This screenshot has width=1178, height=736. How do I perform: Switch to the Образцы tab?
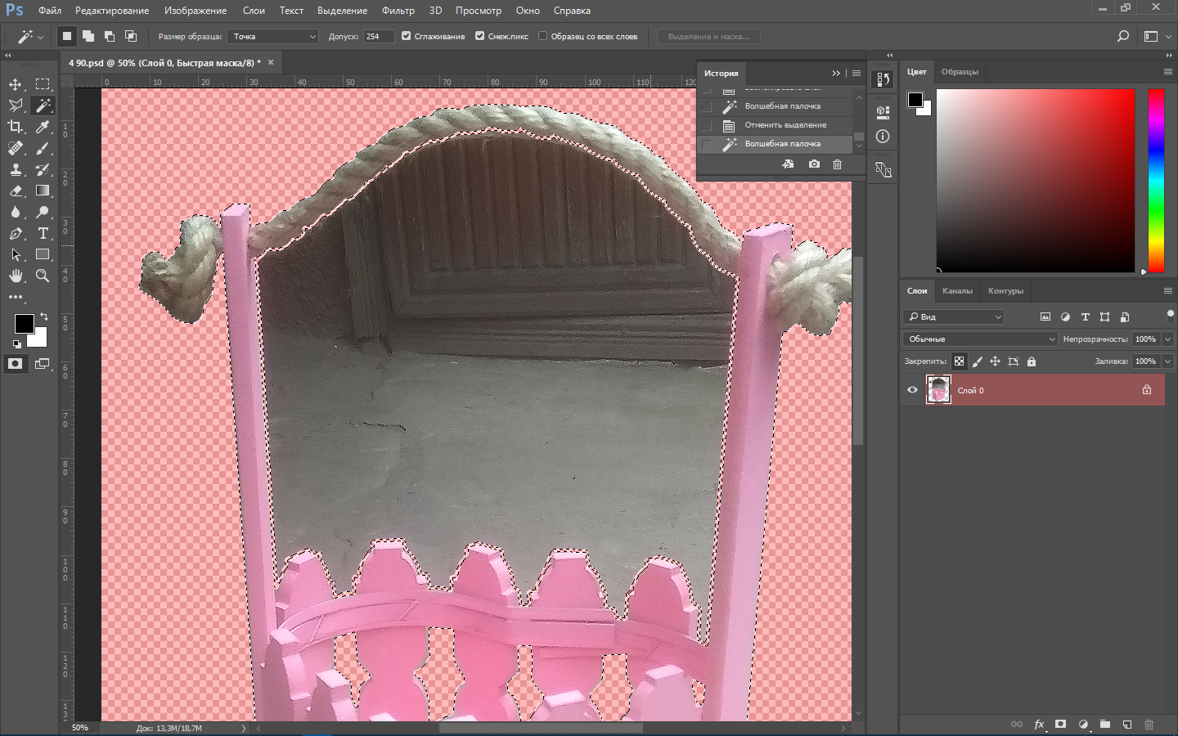coord(960,72)
